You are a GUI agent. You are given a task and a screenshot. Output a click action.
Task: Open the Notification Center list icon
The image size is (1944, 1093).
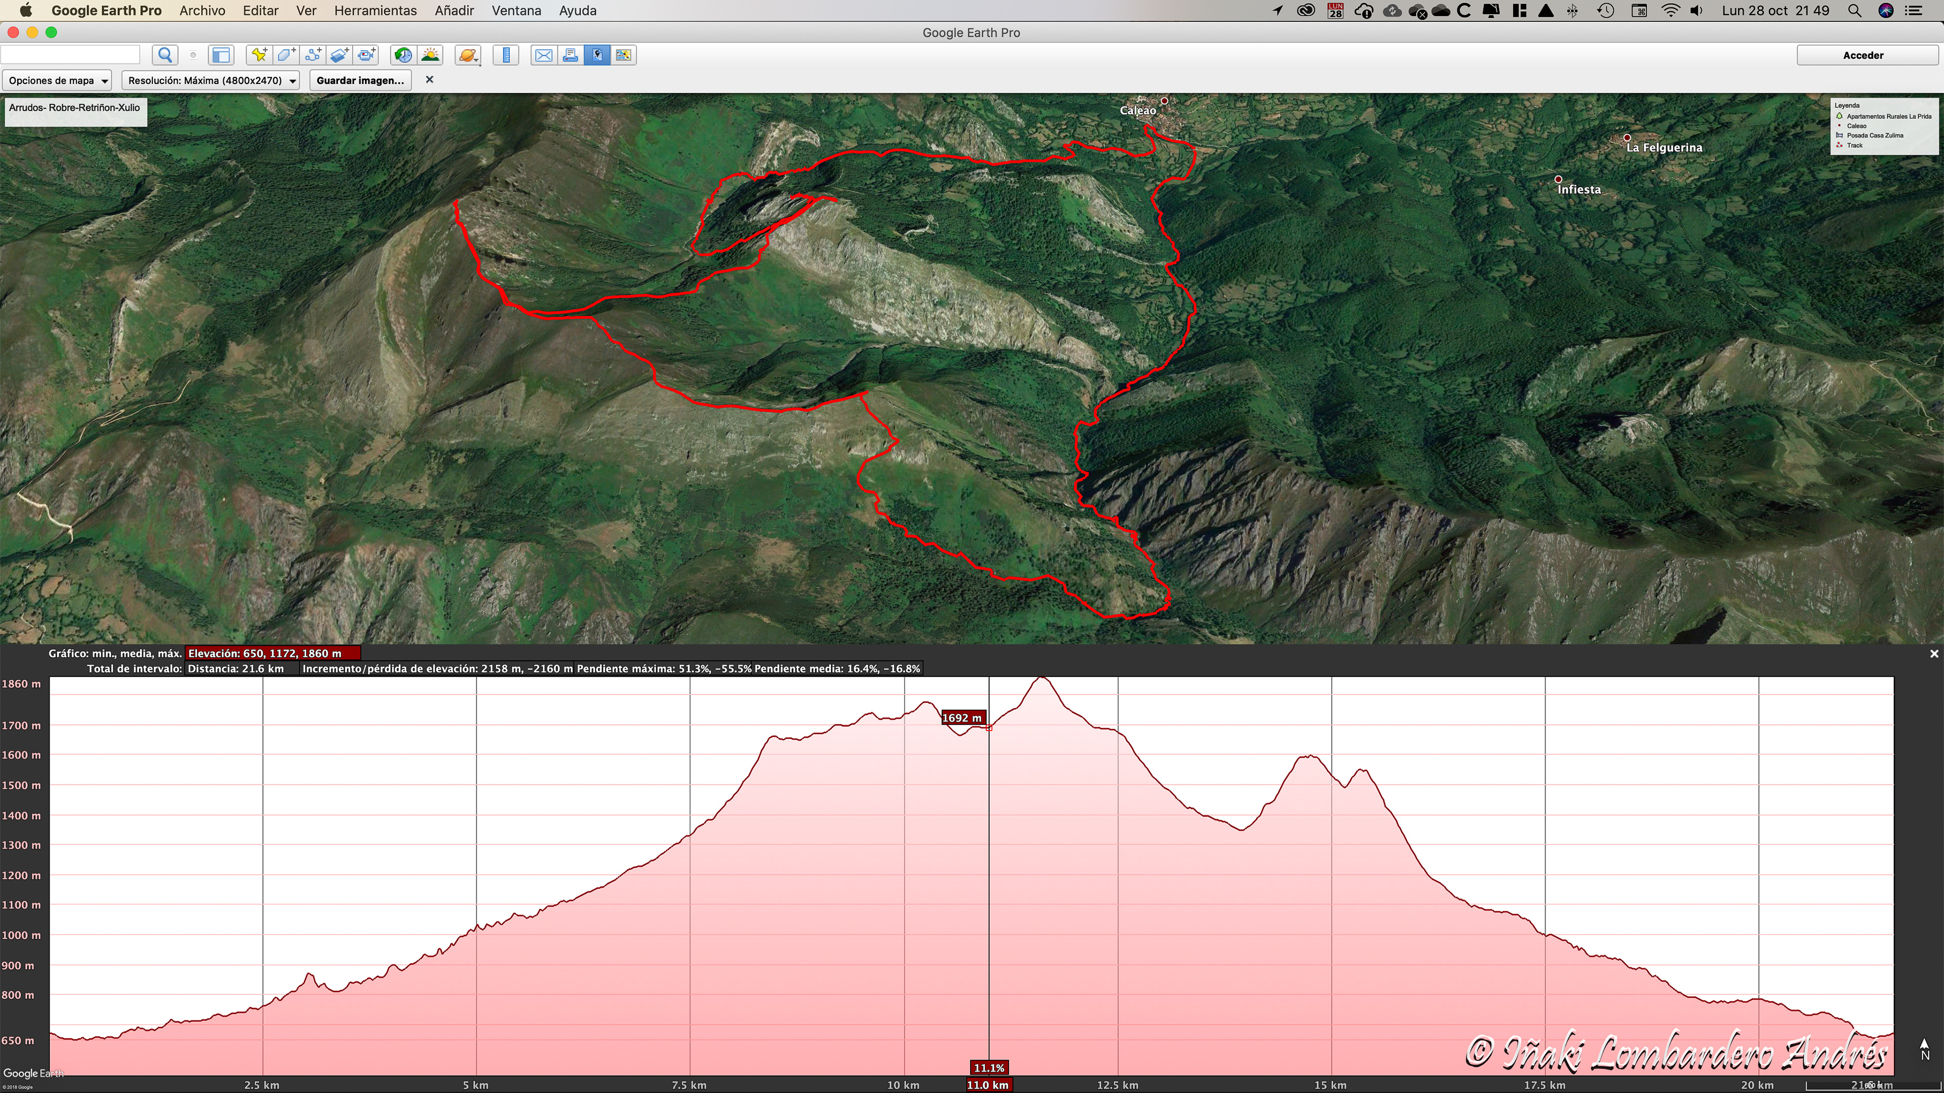[x=1914, y=11]
